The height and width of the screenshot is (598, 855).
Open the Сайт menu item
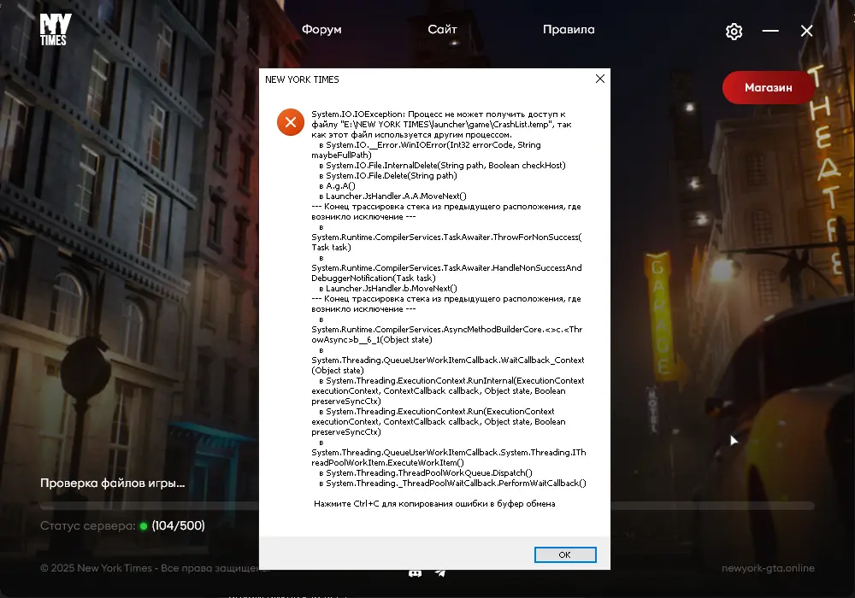point(442,30)
